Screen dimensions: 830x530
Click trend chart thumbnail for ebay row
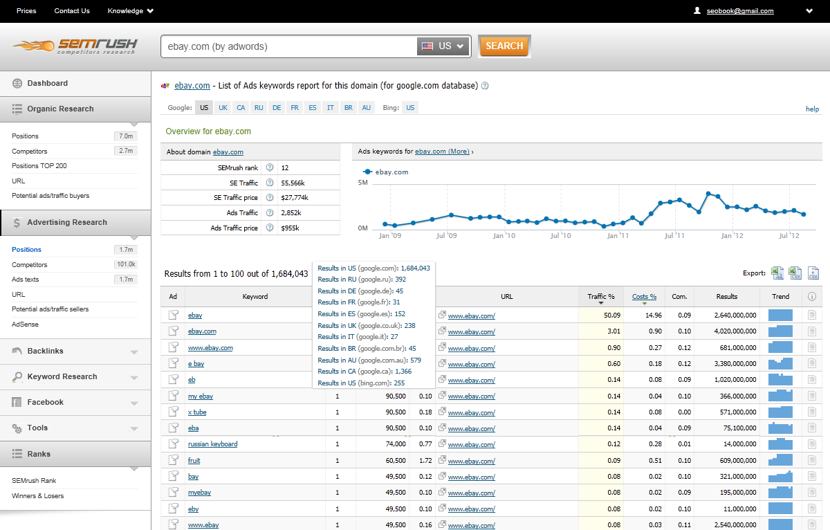click(x=780, y=316)
